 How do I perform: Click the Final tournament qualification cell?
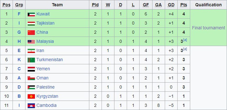(208, 28)
